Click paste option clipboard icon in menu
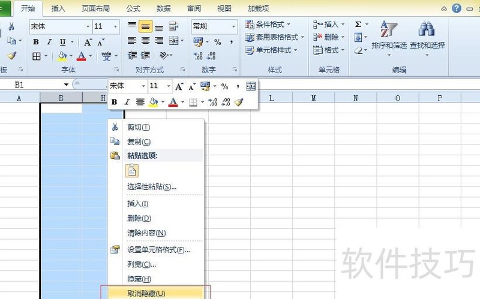 (132, 171)
